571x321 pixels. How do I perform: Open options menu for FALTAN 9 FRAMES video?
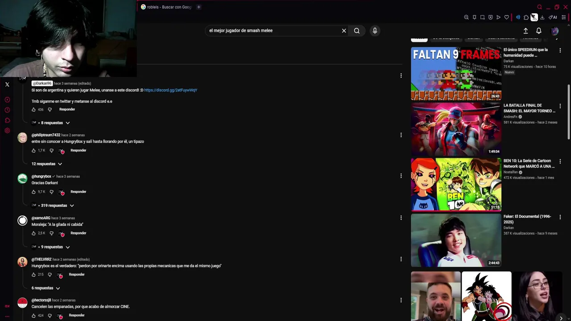click(560, 50)
